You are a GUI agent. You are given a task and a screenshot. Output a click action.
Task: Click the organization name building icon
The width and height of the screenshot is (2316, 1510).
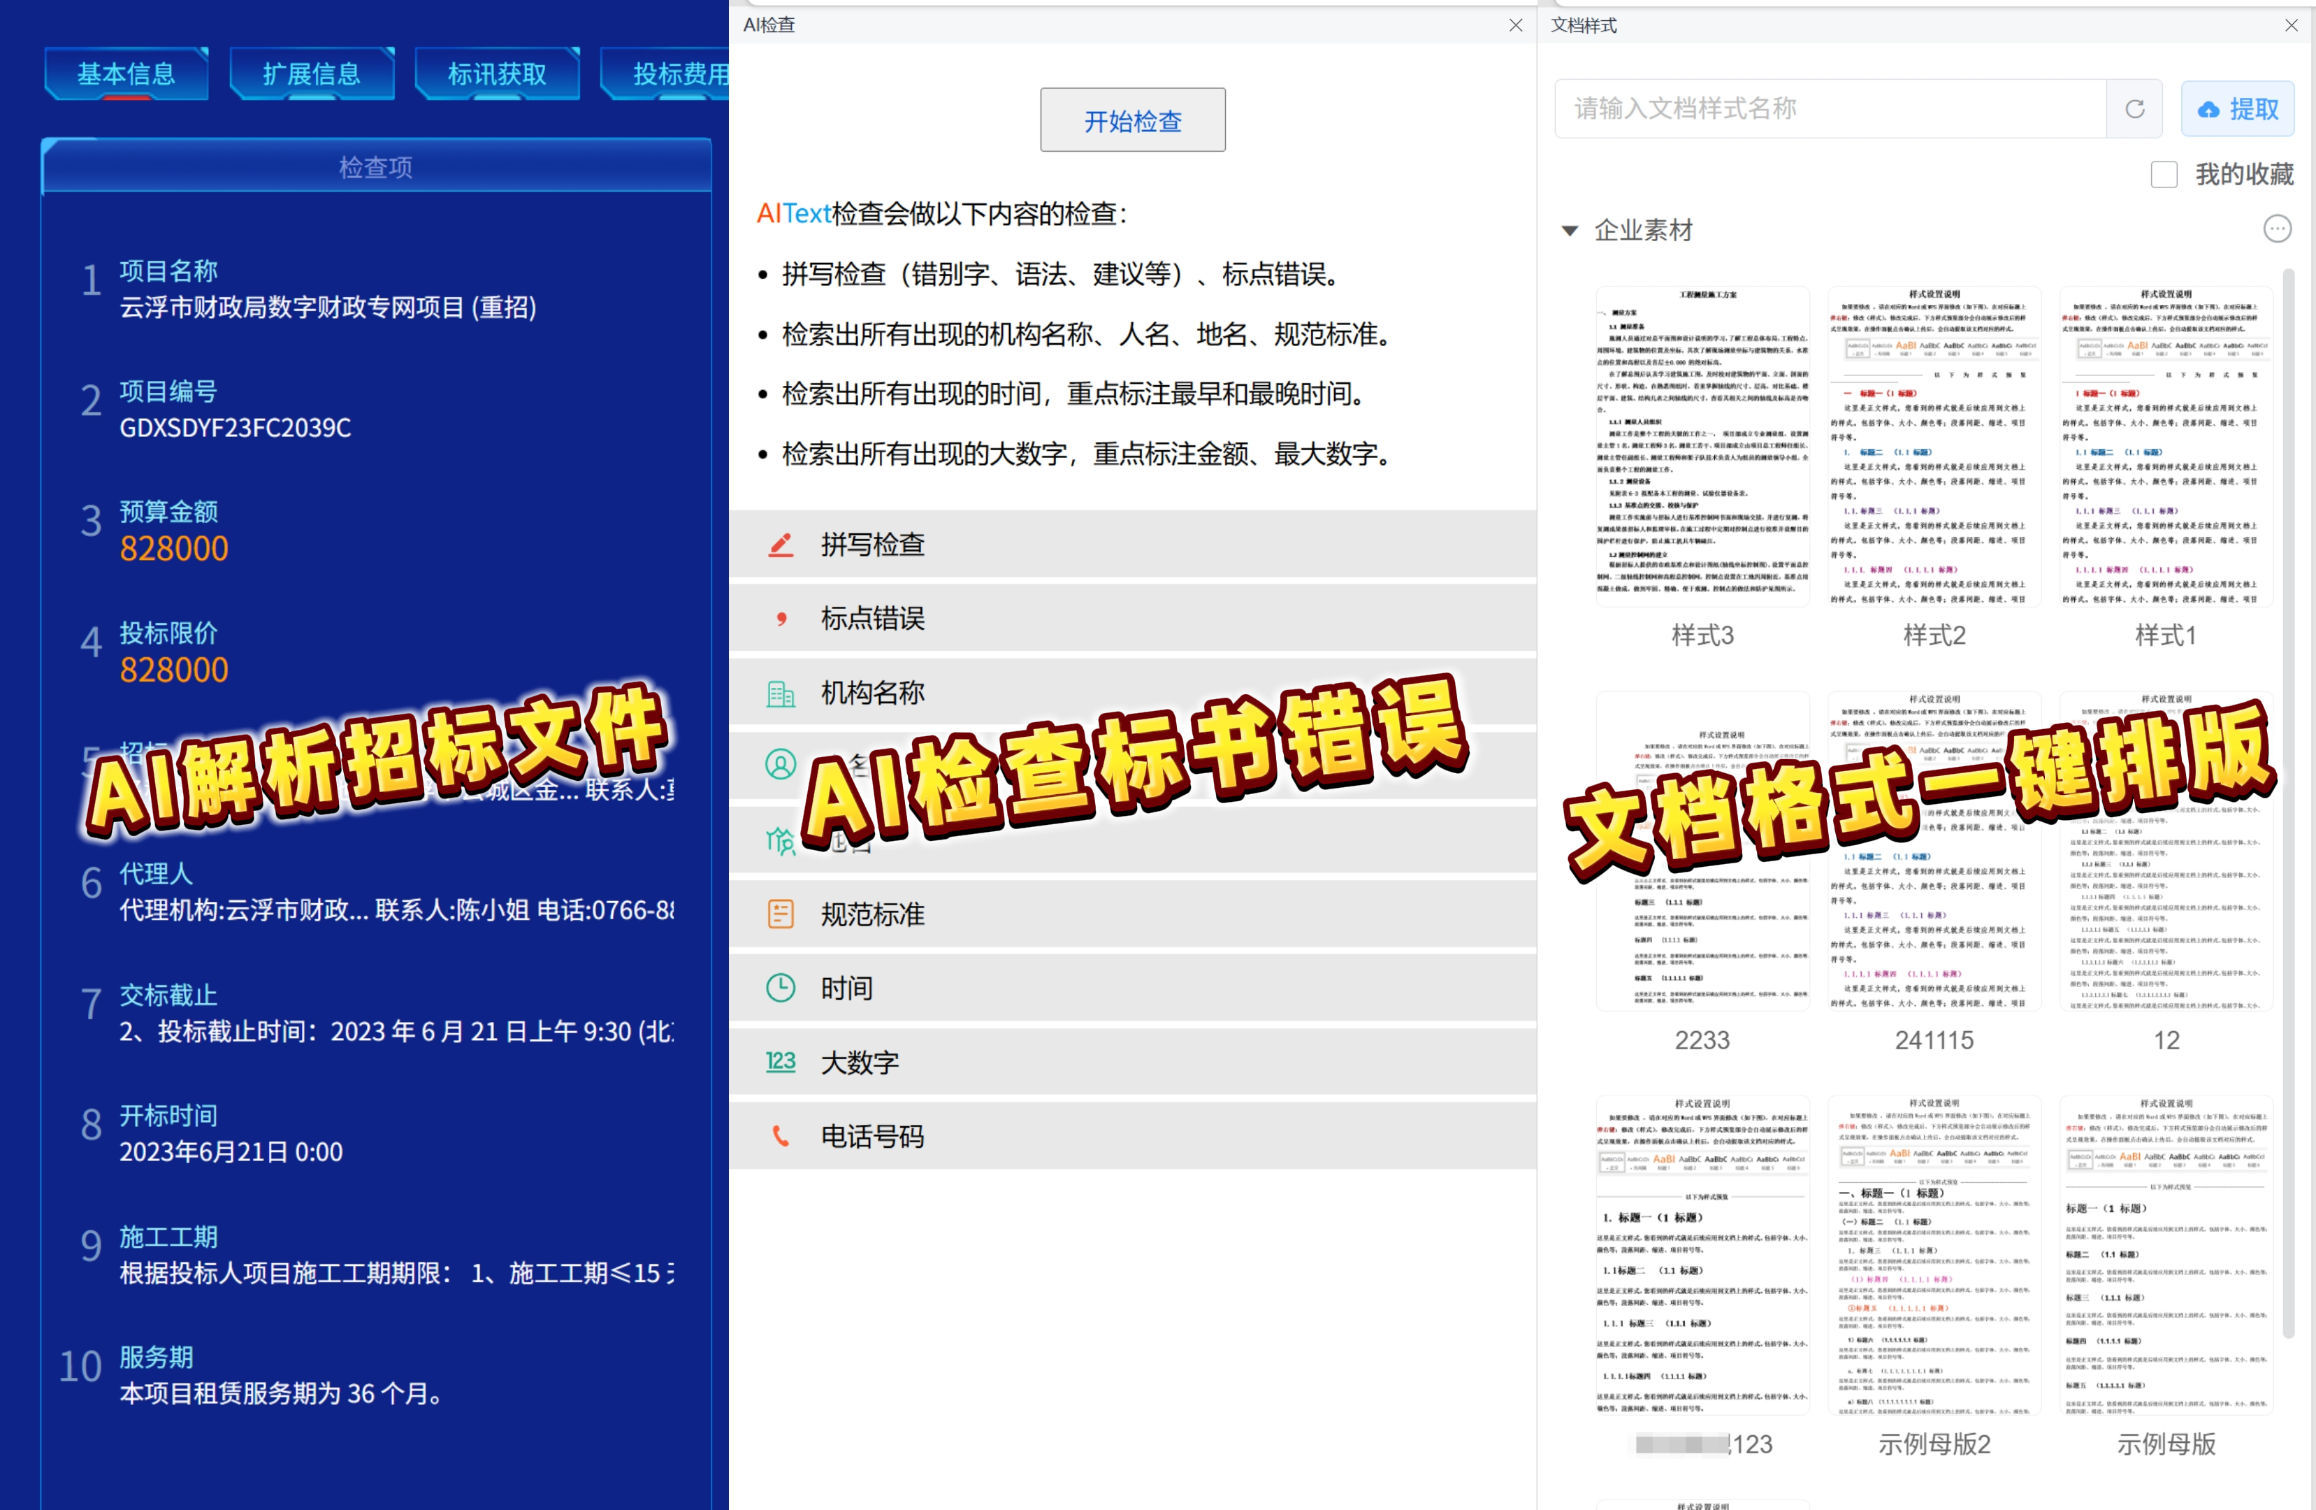[x=781, y=693]
